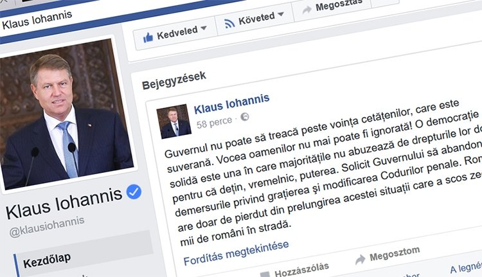
Task: Click the Hozzászólás comment button
Action: click(x=301, y=270)
